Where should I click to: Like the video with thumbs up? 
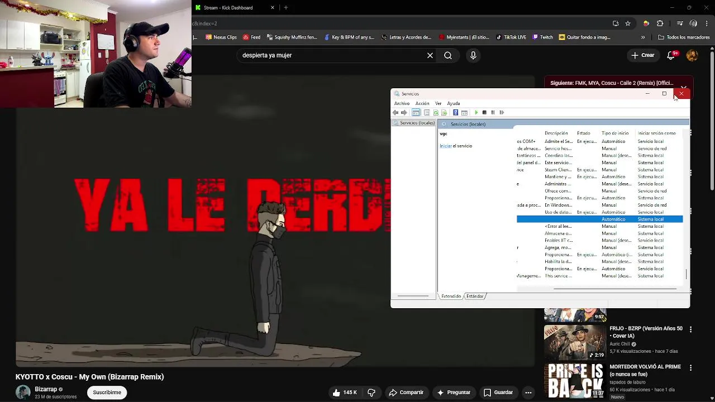[x=345, y=393]
